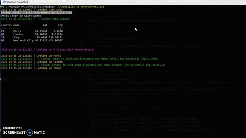
Task: Click the command line running Hashtables_vs_WhereObject.ps1
Action: [x=53, y=7]
